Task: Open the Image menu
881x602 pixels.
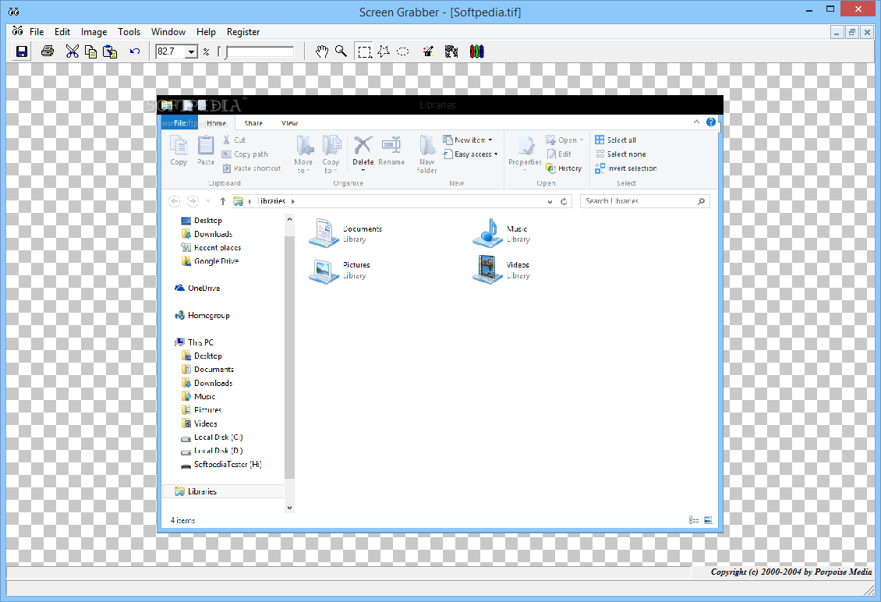Action: point(94,32)
